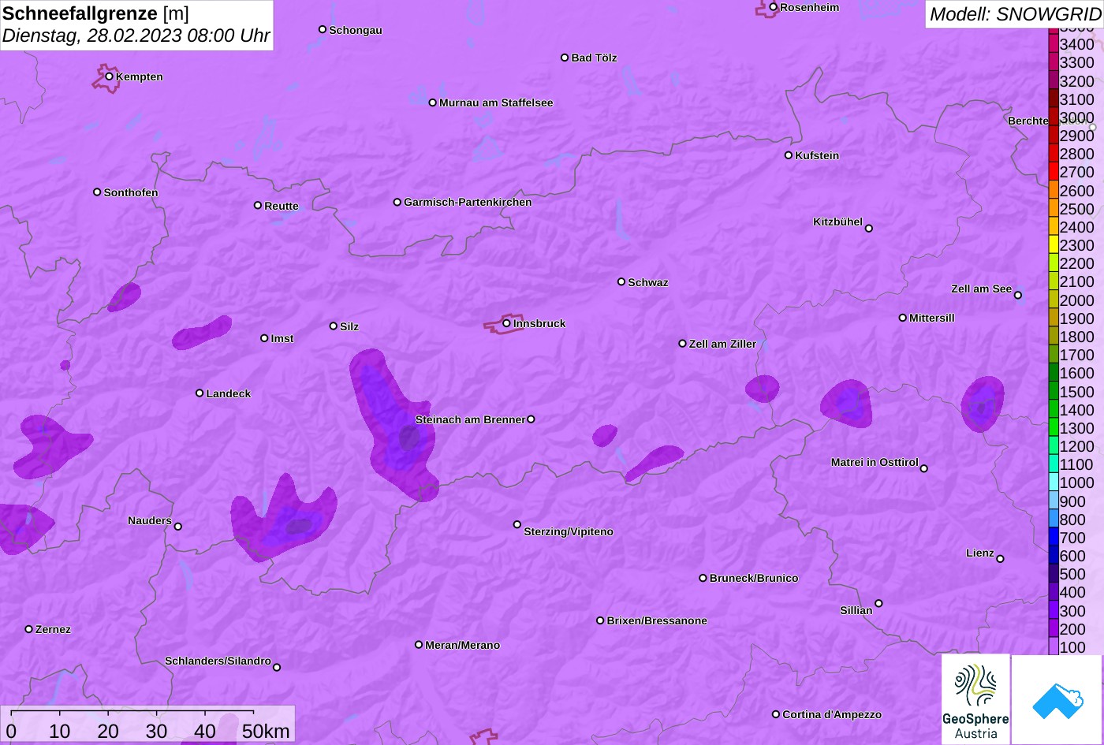
Task: Click the Brixen/Bressanone label
Action: coord(657,620)
